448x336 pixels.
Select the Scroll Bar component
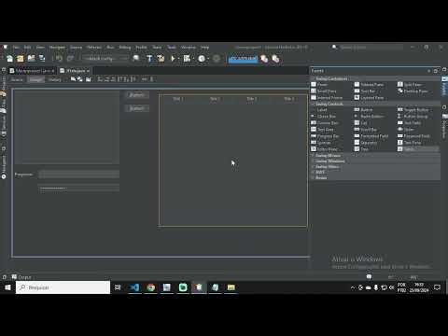366,130
